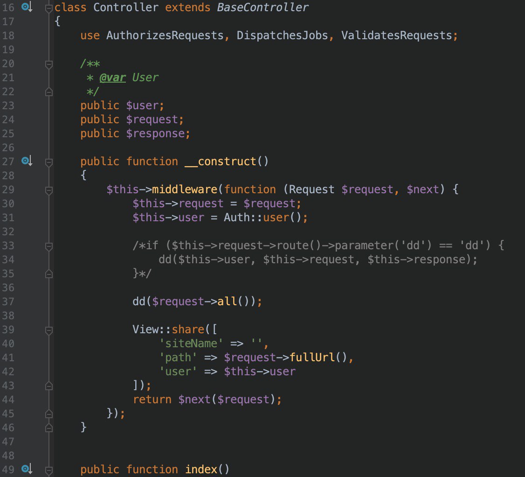
Task: Click the function end fold marker on line 46
Action: point(49,428)
